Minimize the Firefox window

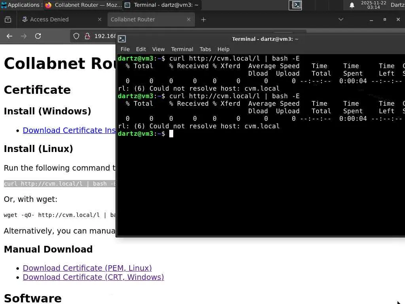[371, 20]
